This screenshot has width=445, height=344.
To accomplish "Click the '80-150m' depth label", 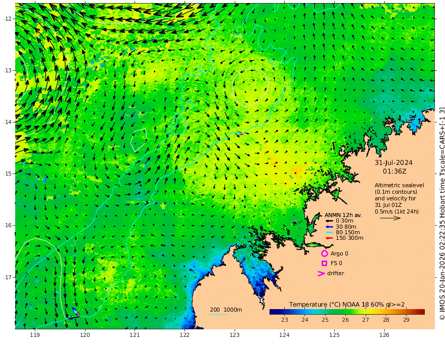I will pos(348,233).
